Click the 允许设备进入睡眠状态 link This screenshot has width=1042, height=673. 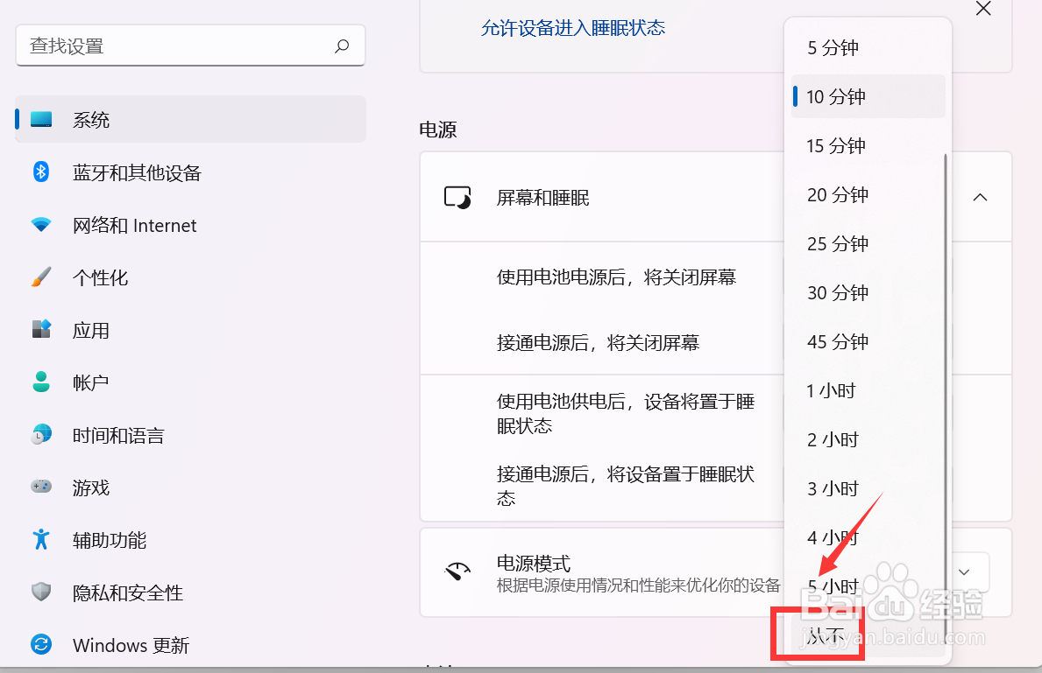[x=573, y=27]
